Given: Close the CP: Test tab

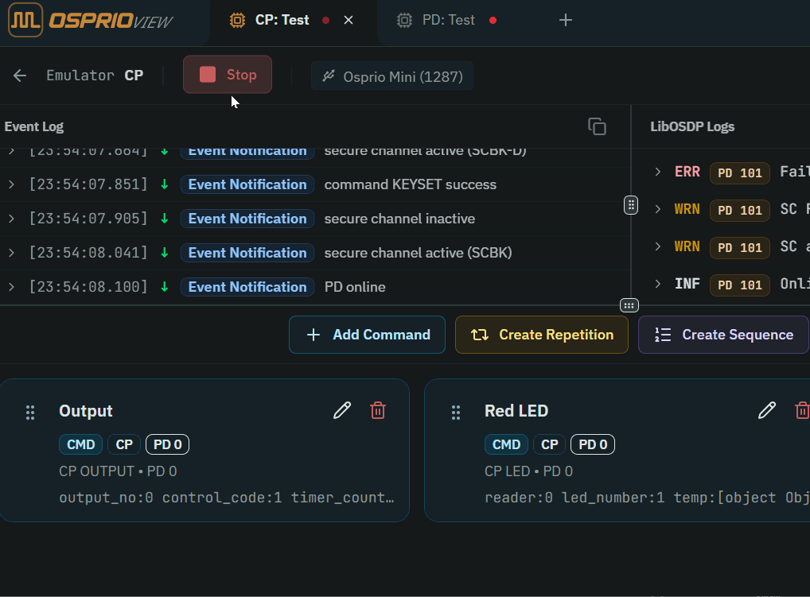Looking at the screenshot, I should click(x=349, y=20).
